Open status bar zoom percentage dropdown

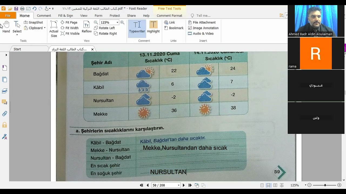coord(305,185)
